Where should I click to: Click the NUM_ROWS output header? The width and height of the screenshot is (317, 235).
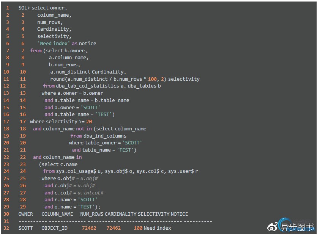pos(92,214)
